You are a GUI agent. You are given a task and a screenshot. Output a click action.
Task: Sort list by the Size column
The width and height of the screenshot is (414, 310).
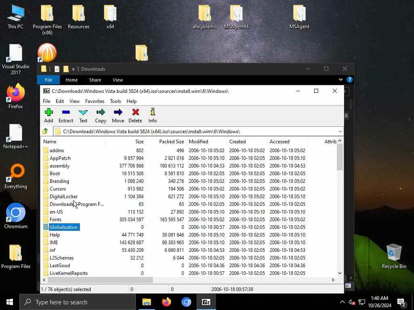click(x=125, y=142)
